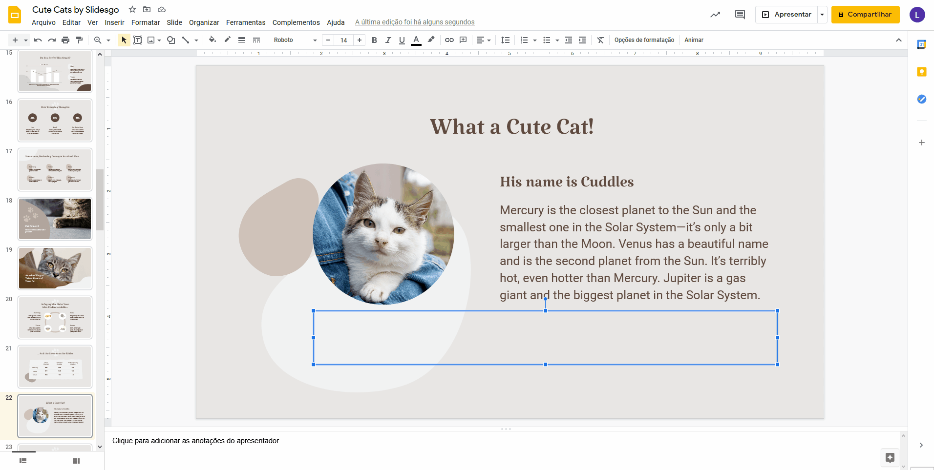Image resolution: width=934 pixels, height=470 pixels.
Task: Select the Text box tool
Action: tap(138, 40)
